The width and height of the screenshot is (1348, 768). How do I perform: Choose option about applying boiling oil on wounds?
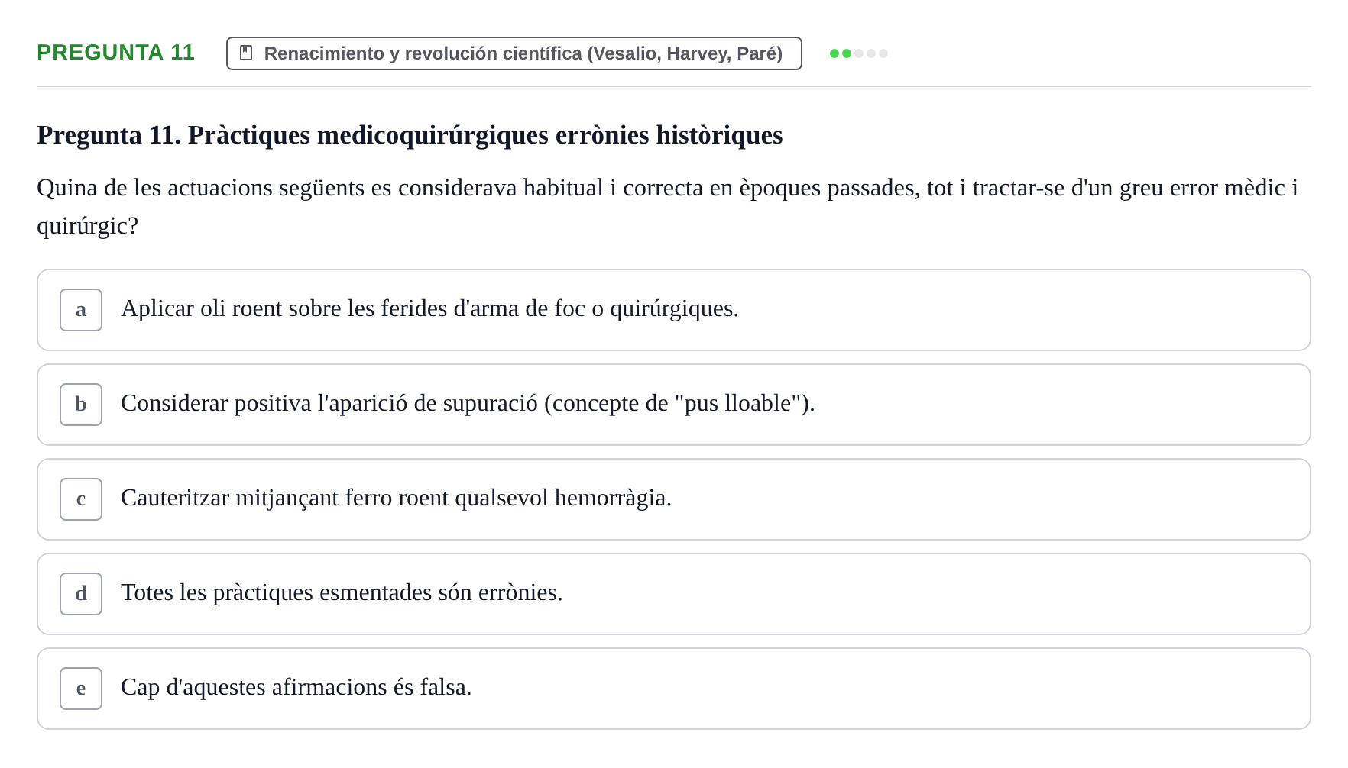click(x=674, y=310)
